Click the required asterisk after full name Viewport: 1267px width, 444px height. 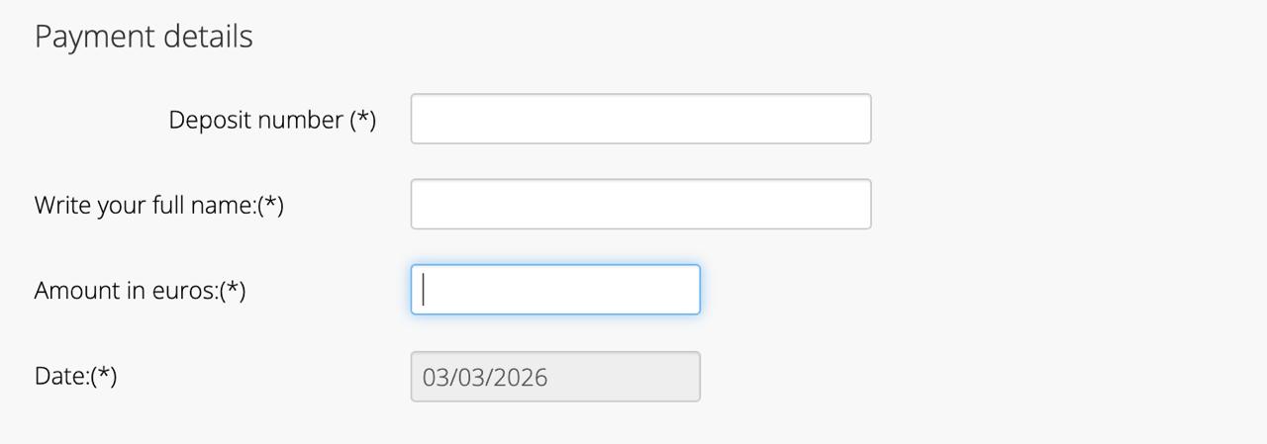[271, 204]
